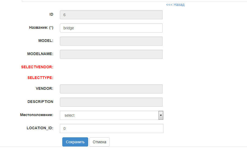The width and height of the screenshot is (247, 154).
Task: Click the disabled ID field showing 6
Action: point(111,15)
